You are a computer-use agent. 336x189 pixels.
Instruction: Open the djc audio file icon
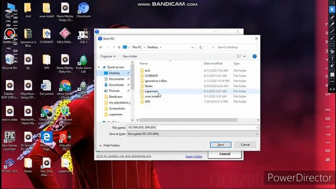[x=28, y=62]
